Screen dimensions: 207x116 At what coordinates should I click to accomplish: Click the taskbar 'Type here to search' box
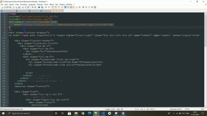(x=29, y=113)
